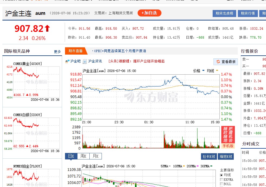This screenshot has width=266, height=187.
Task: Select the 均线 indicator radio button
Action: (221, 175)
